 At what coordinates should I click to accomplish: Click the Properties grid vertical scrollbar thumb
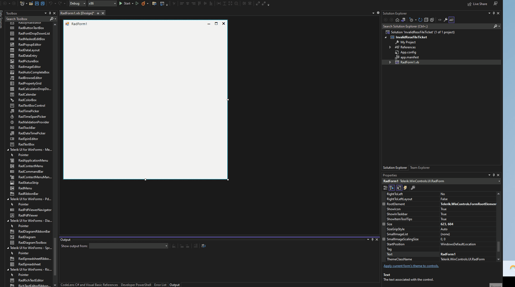[498, 246]
